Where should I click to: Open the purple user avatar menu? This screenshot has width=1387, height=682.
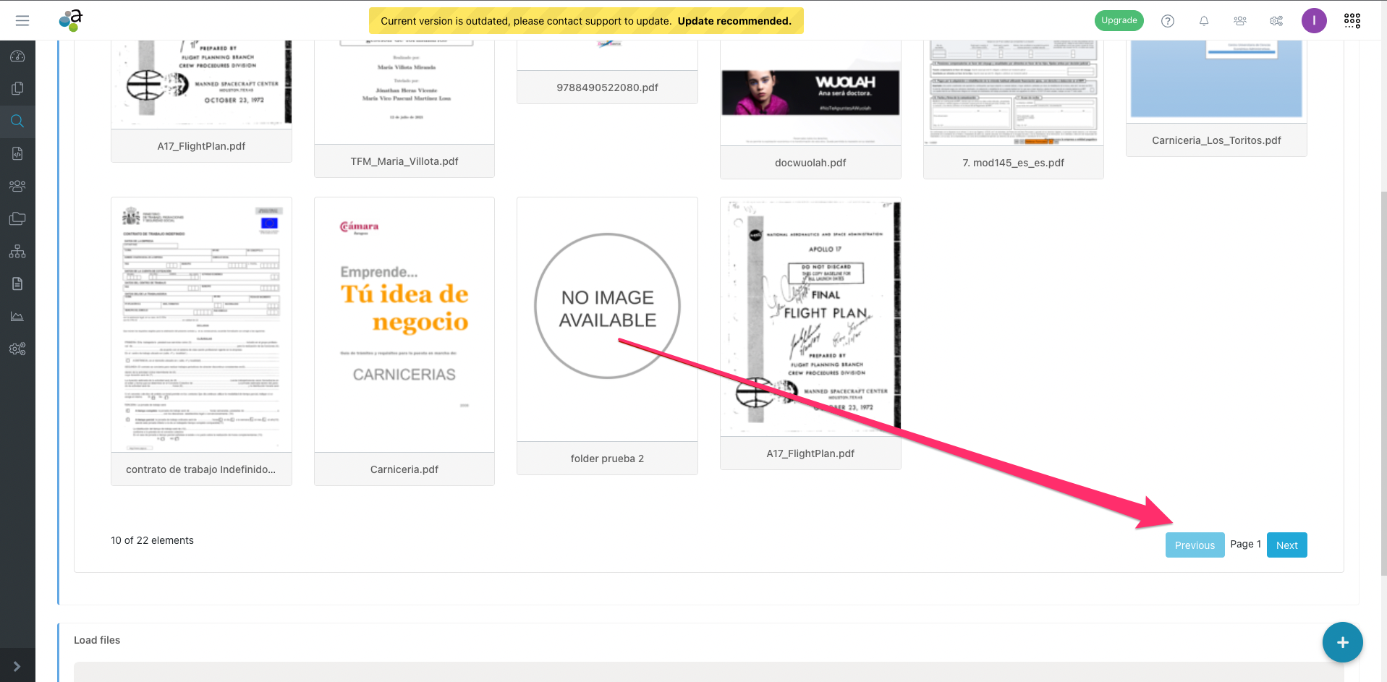point(1314,21)
